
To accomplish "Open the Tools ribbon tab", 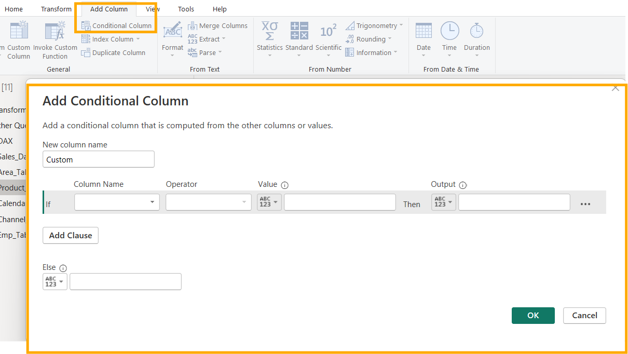I will coord(186,9).
